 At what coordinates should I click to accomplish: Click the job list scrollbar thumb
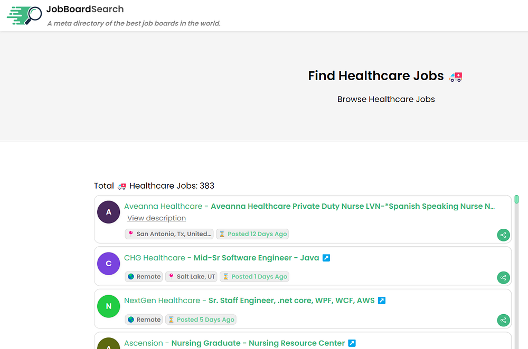click(516, 199)
